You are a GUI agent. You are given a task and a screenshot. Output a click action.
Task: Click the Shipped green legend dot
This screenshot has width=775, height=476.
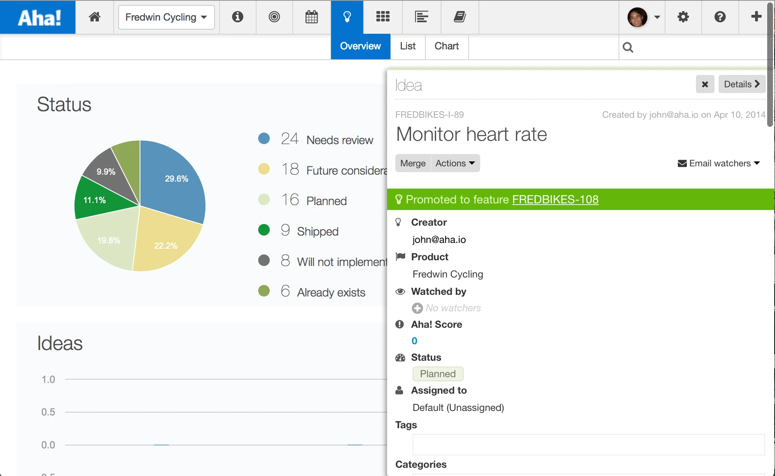(264, 230)
